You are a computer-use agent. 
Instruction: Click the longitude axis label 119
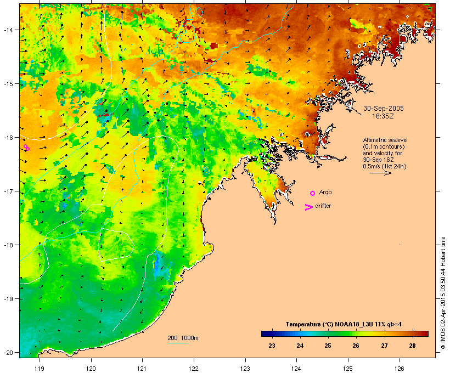point(40,369)
